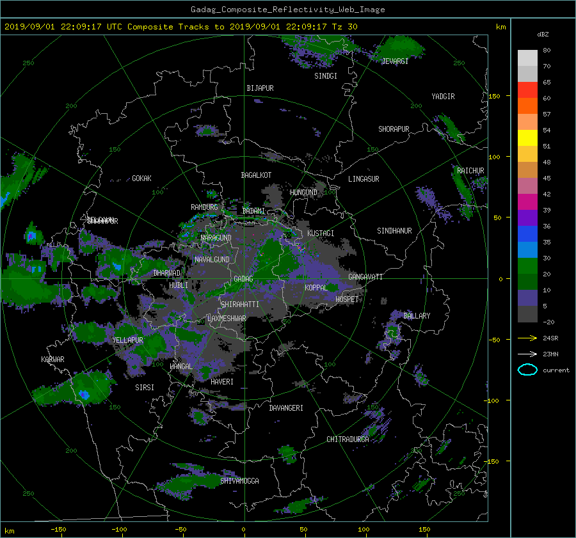Select the HANGAL city label
This screenshot has height=538, width=576.
[180, 367]
